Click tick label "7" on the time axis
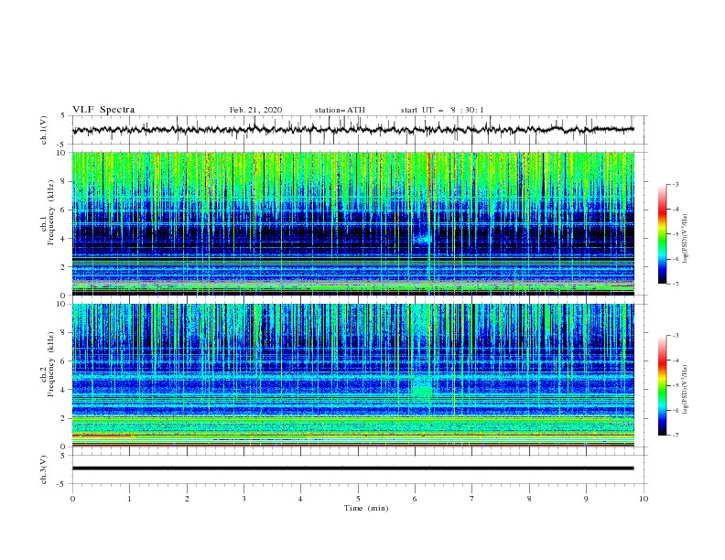This screenshot has height=560, width=725. tap(472, 499)
